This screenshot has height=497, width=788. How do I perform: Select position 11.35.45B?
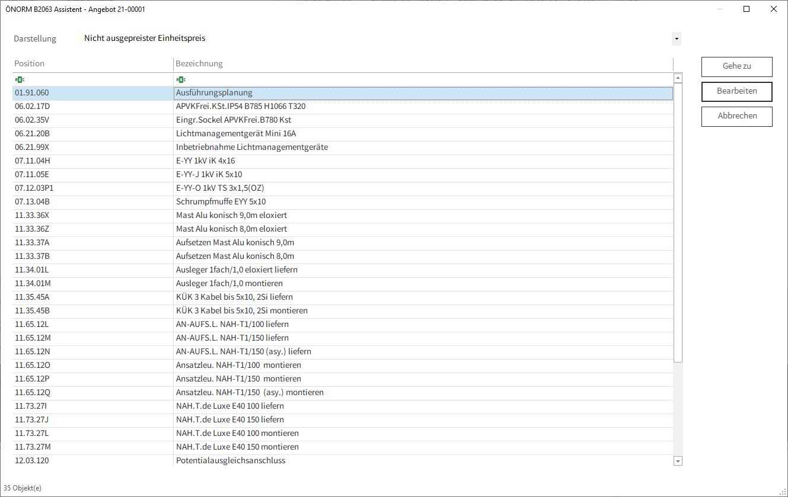coord(32,311)
